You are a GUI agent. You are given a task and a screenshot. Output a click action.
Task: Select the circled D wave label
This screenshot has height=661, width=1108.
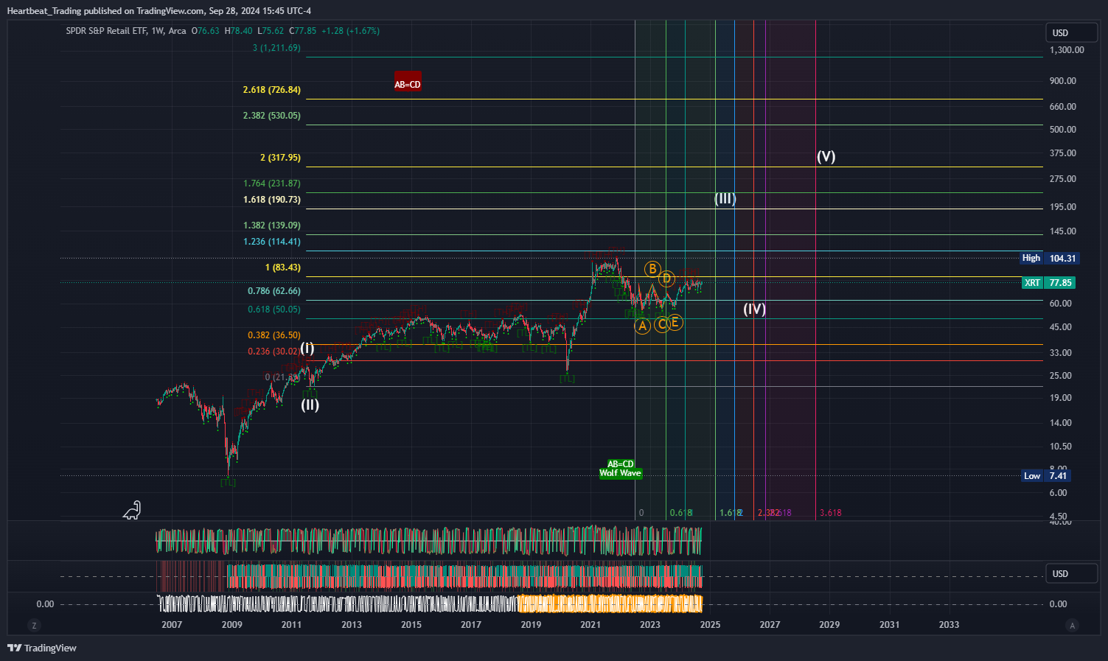(x=666, y=279)
